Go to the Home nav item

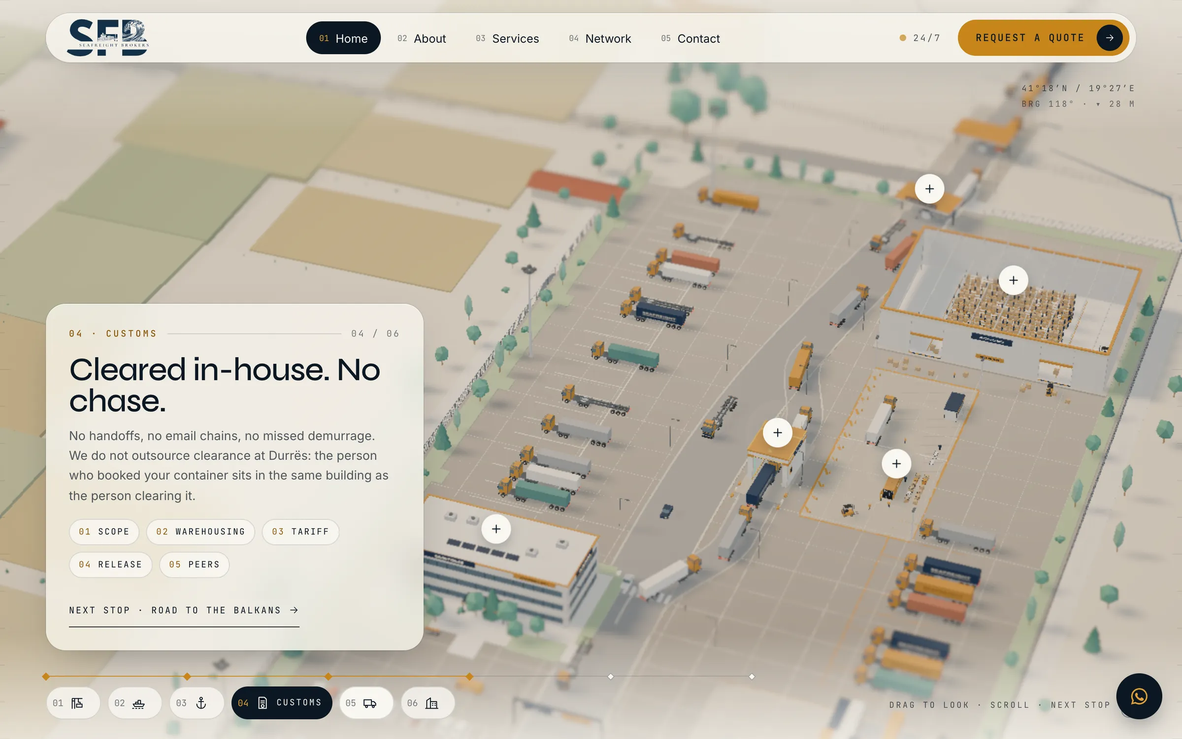[343, 38]
